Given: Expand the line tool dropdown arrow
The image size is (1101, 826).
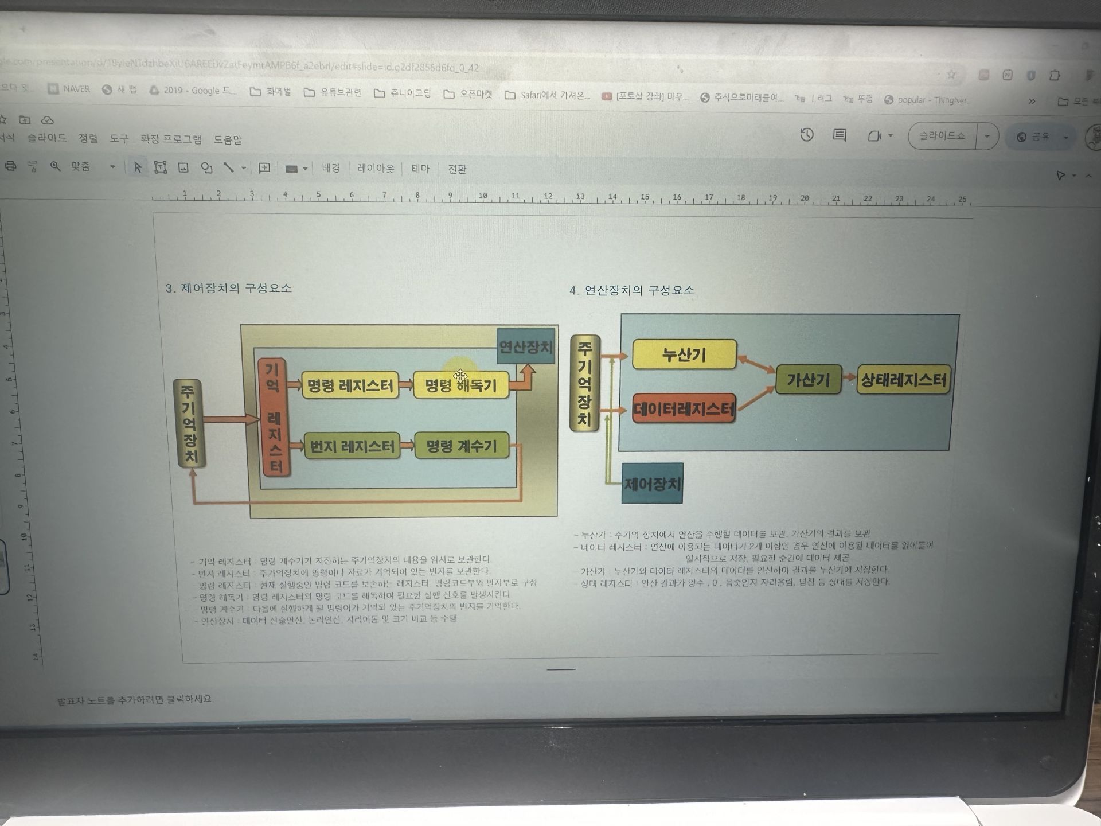Looking at the screenshot, I should point(244,168).
